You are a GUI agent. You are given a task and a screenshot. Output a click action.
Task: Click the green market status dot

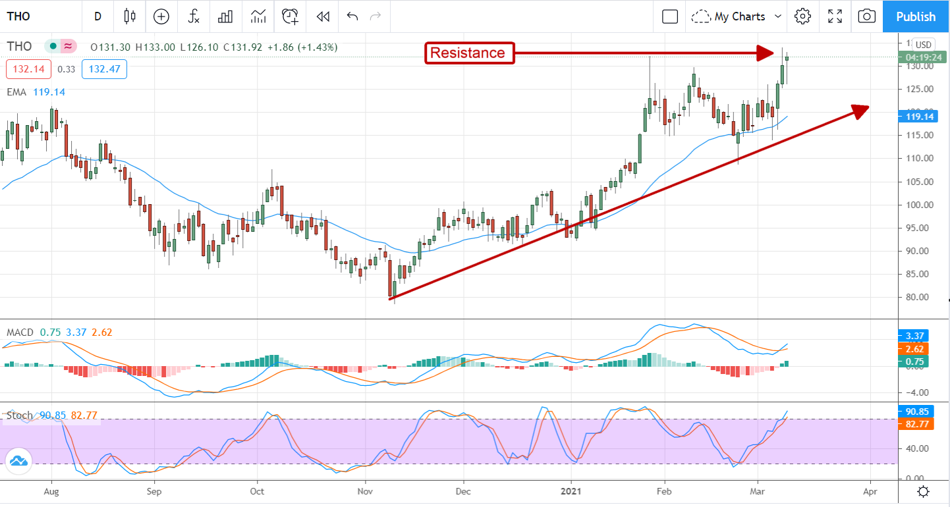(x=52, y=47)
